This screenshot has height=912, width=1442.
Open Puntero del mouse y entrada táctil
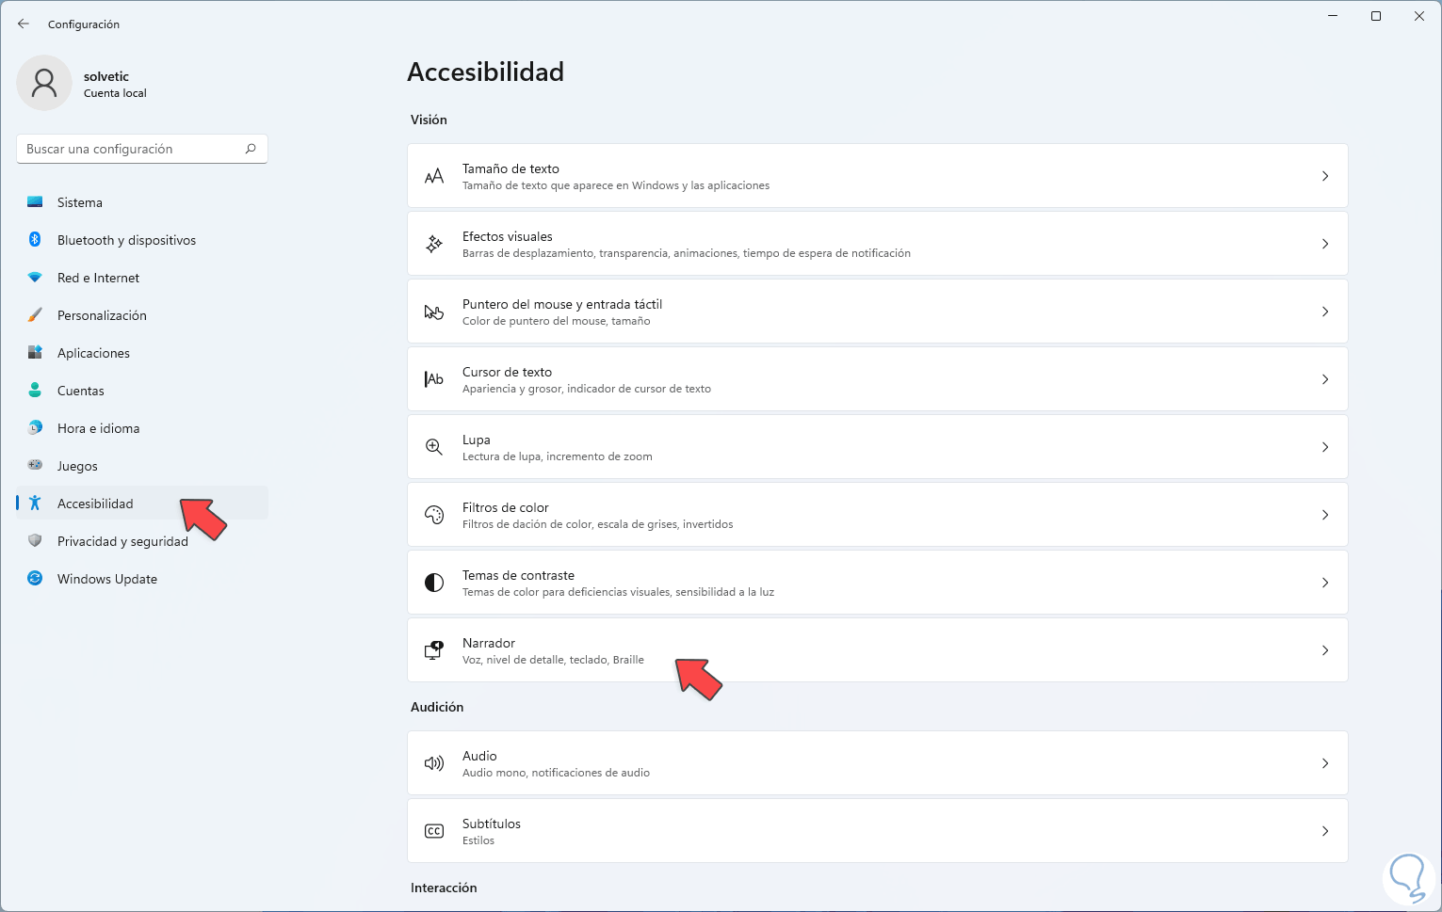[561, 305]
